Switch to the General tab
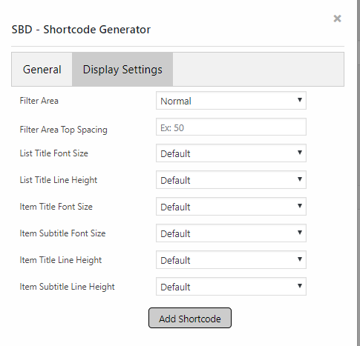The image size is (360, 346). click(42, 70)
